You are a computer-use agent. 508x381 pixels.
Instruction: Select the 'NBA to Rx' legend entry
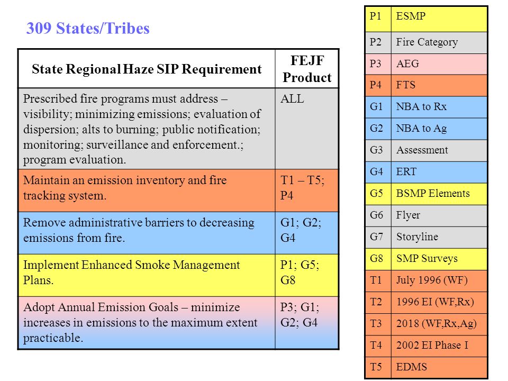439,107
